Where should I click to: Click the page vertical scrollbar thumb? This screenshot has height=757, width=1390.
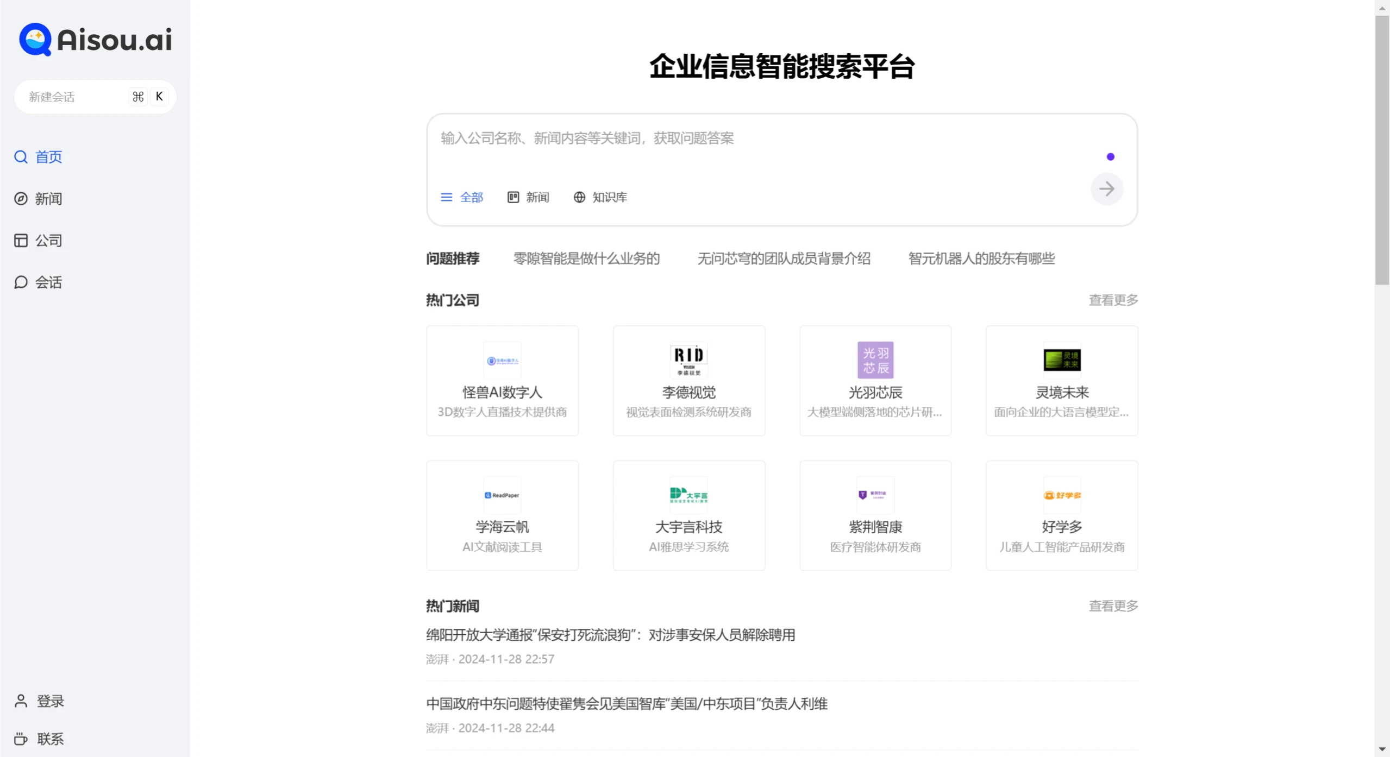pyautogui.click(x=1382, y=149)
